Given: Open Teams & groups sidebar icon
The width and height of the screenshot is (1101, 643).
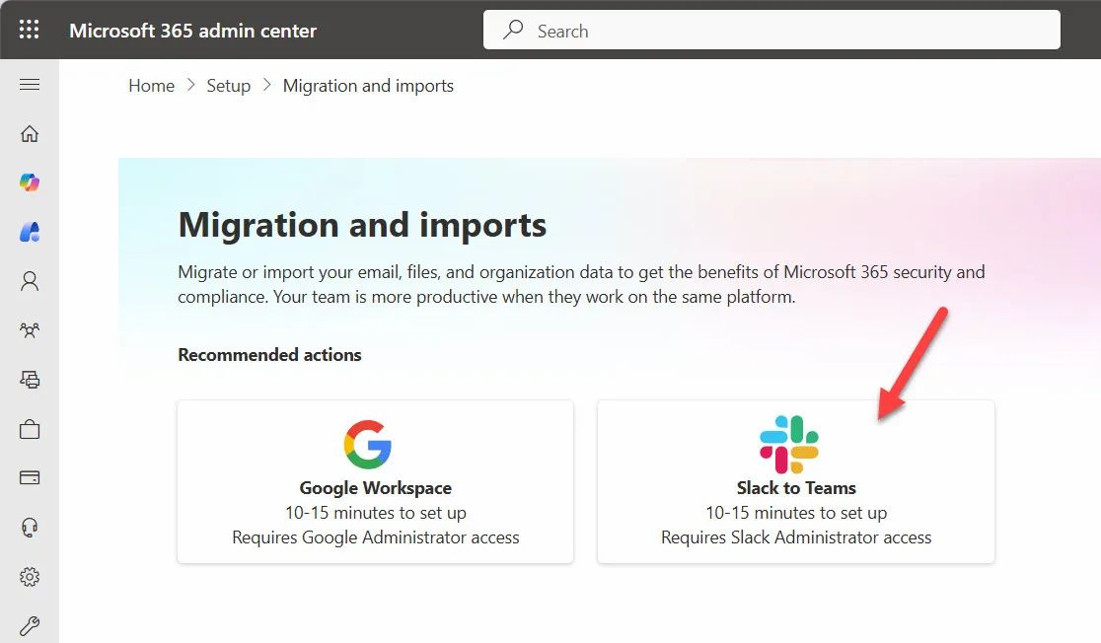Looking at the screenshot, I should tap(30, 330).
